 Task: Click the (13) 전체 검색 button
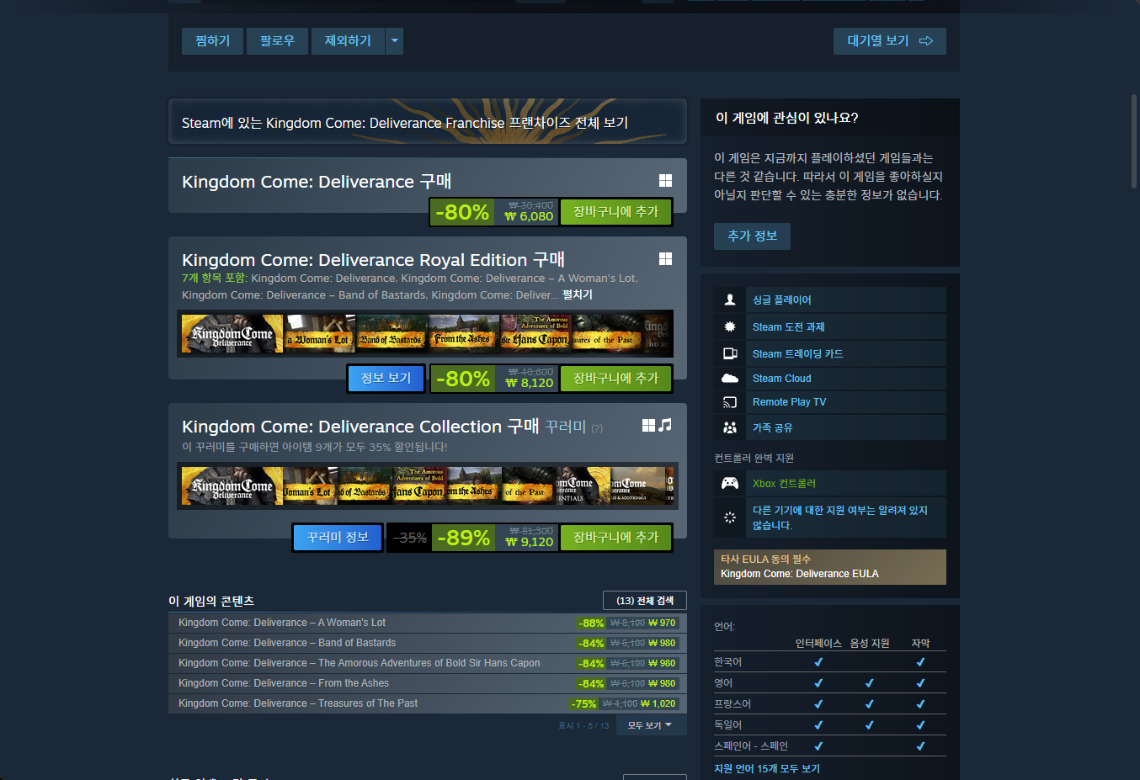[x=645, y=600]
